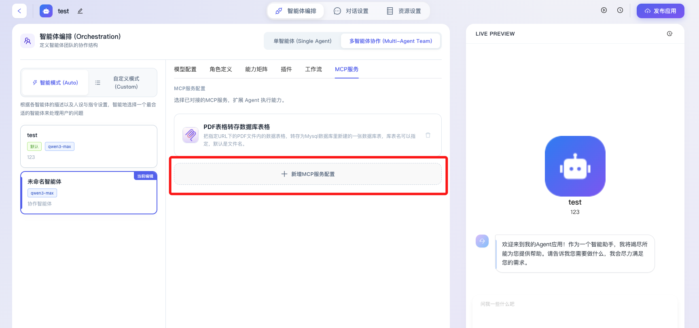Select Multi-Agent Team mode
This screenshot has width=699, height=328.
390,41
